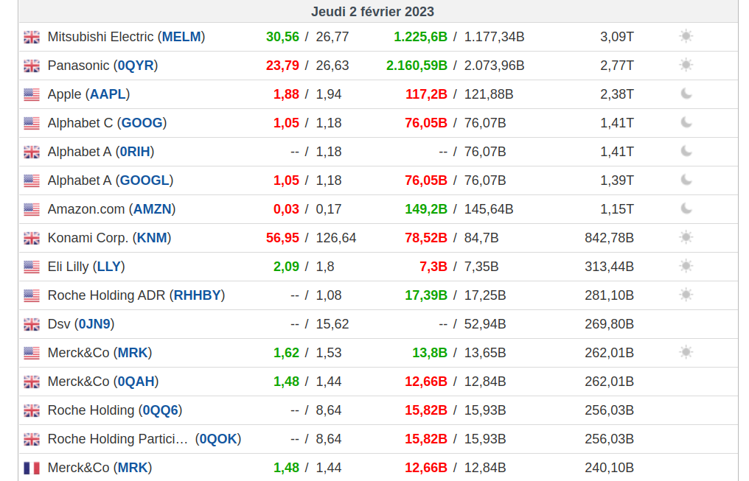Select Eli Lilly market cap 313,44B
Image resolution: width=749 pixels, height=481 pixels.
(x=609, y=266)
